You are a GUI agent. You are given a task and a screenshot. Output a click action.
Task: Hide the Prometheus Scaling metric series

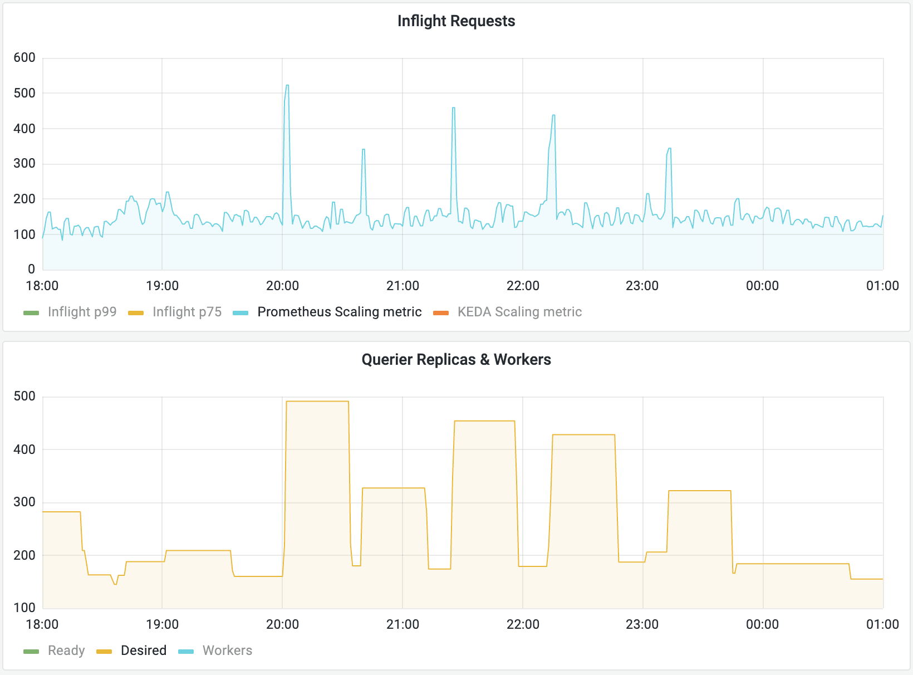pyautogui.click(x=338, y=312)
